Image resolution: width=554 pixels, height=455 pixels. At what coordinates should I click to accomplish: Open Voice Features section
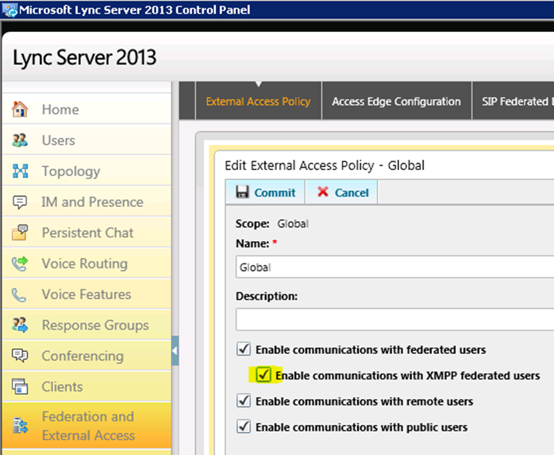pos(87,294)
